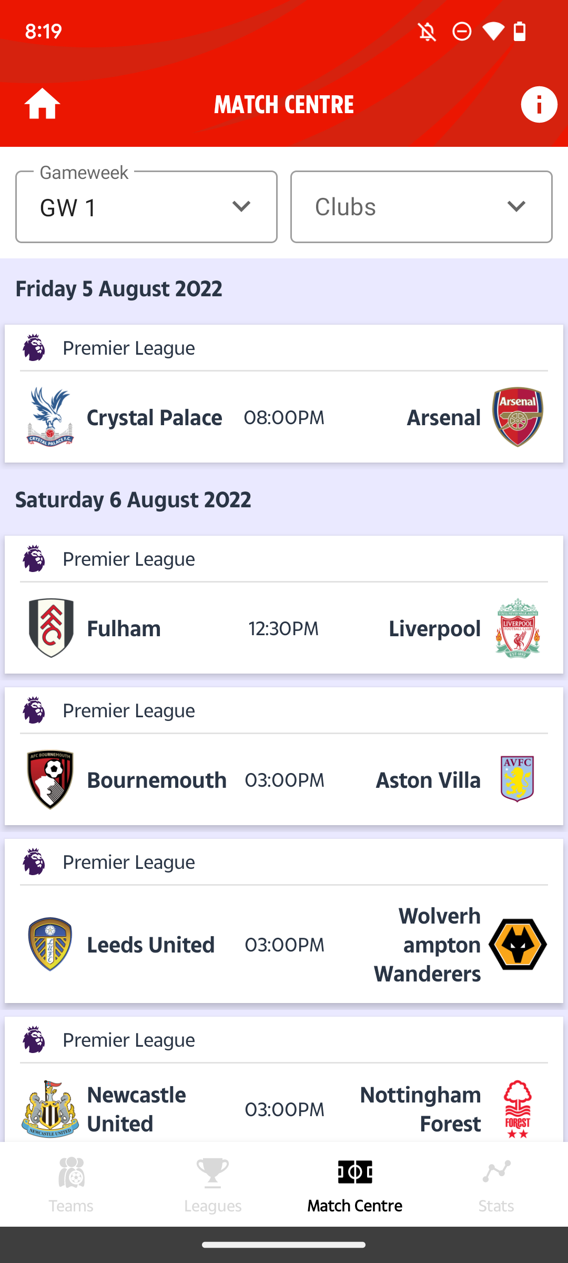Tap the Arsenal club crest

[x=518, y=417]
